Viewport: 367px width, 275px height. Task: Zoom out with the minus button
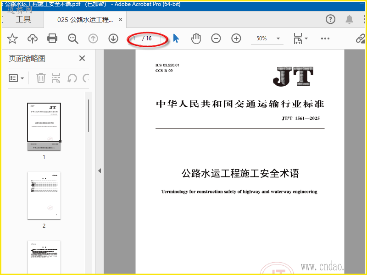pos(216,38)
